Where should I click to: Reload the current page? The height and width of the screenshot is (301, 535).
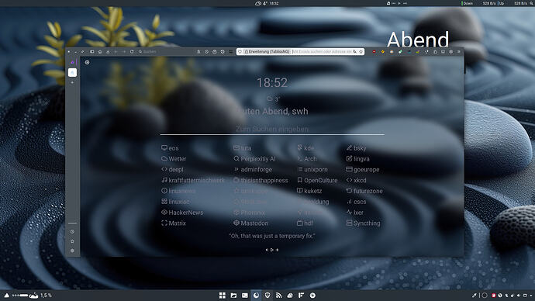click(x=132, y=51)
